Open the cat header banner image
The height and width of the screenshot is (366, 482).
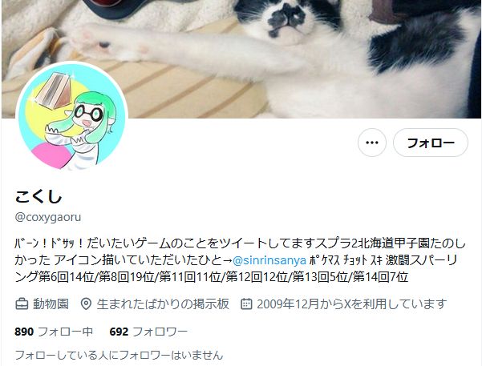click(241, 59)
